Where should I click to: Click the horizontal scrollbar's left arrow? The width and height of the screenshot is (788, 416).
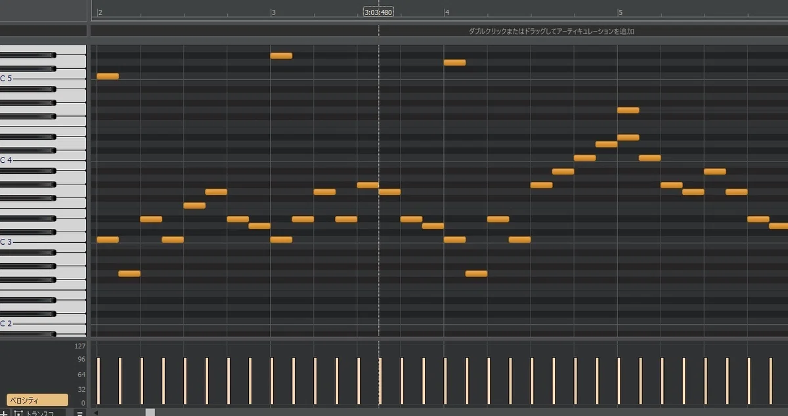pyautogui.click(x=96, y=413)
